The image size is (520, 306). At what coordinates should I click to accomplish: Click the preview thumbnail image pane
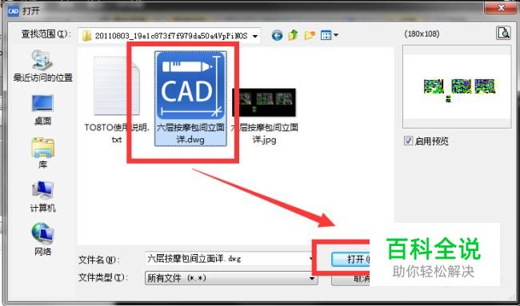click(457, 87)
